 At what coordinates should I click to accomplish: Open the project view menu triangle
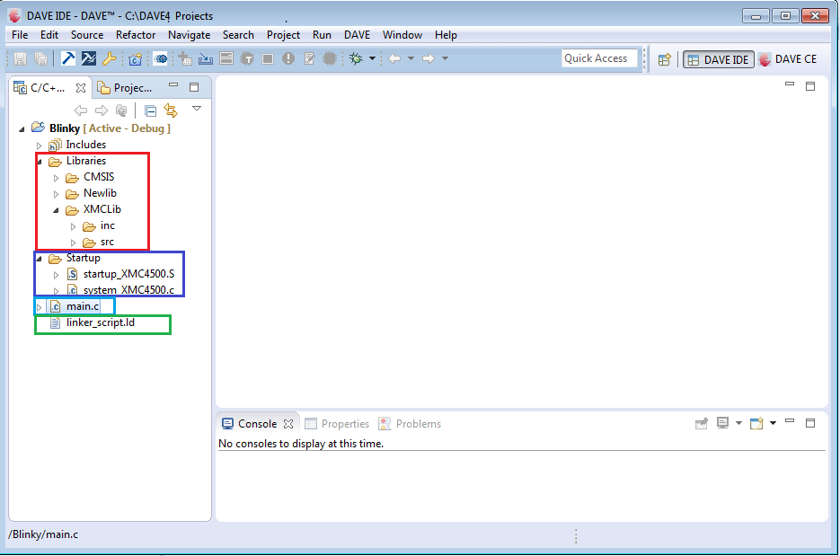coord(197,109)
